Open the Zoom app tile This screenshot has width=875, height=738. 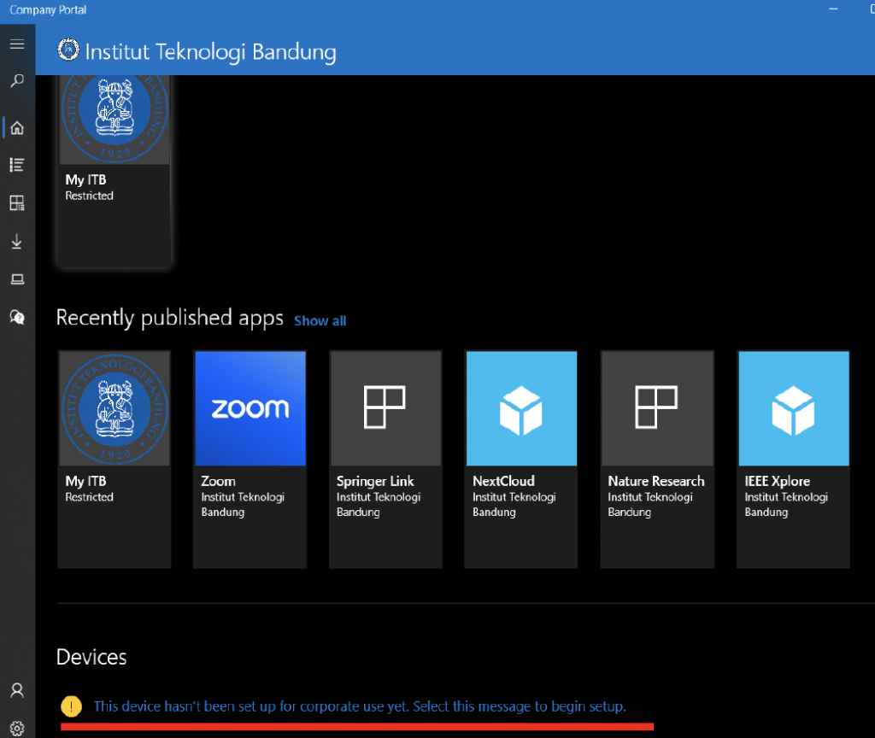[x=250, y=459]
